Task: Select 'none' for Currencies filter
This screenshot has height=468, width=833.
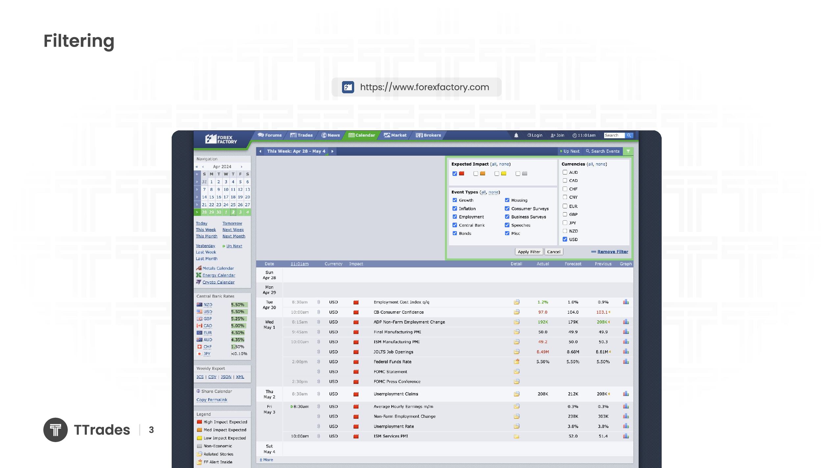Action: 601,164
